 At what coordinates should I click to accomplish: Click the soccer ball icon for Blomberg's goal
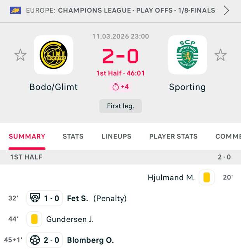pyautogui.click(x=35, y=240)
